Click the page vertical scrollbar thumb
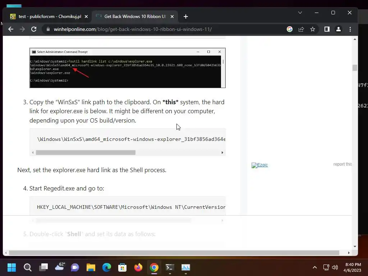Image resolution: width=368 pixels, height=276 pixels. [x=355, y=68]
